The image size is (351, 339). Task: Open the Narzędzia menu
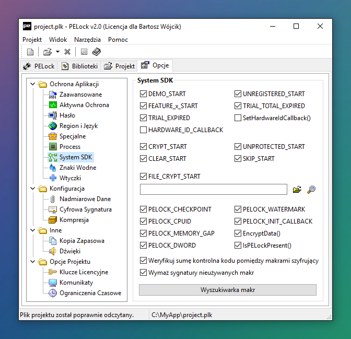(x=87, y=40)
